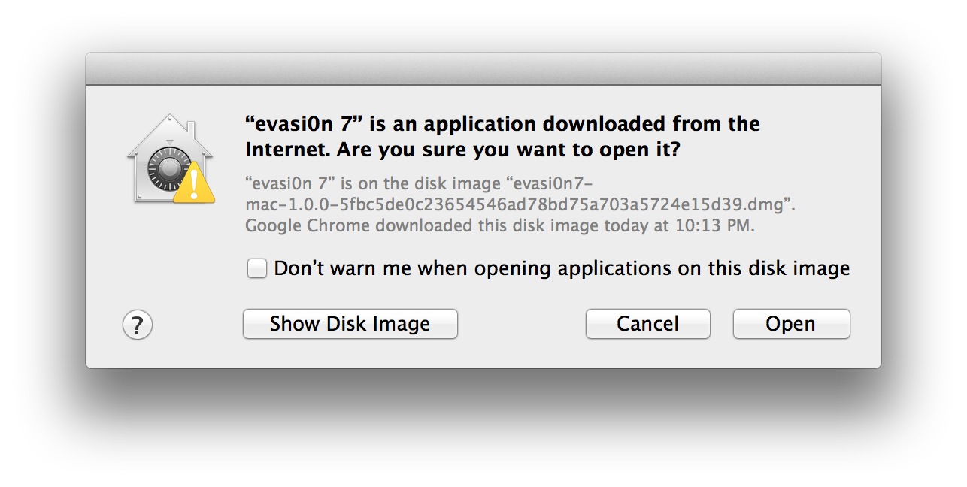The height and width of the screenshot is (487, 967).
Task: Enable the Don't warn me checkbox
Action: click(x=257, y=268)
